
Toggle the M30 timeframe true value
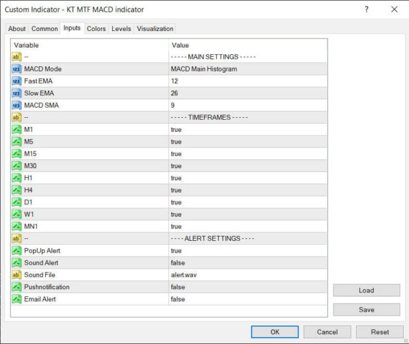[248, 166]
